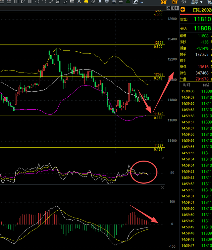Image resolution: width=212 pixels, height=250 pixels.
Task: Click the 涨跌 value -136
Action: (x=204, y=42)
